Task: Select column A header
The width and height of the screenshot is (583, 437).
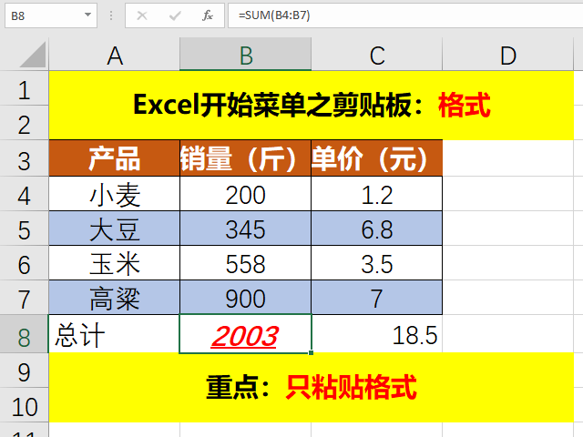Action: point(114,55)
